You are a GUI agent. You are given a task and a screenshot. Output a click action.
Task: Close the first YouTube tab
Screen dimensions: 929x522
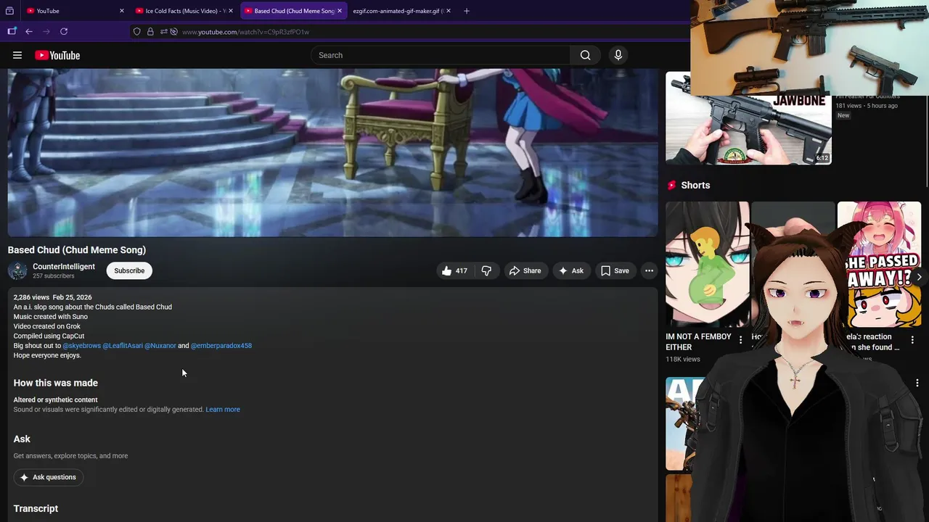[x=121, y=11]
